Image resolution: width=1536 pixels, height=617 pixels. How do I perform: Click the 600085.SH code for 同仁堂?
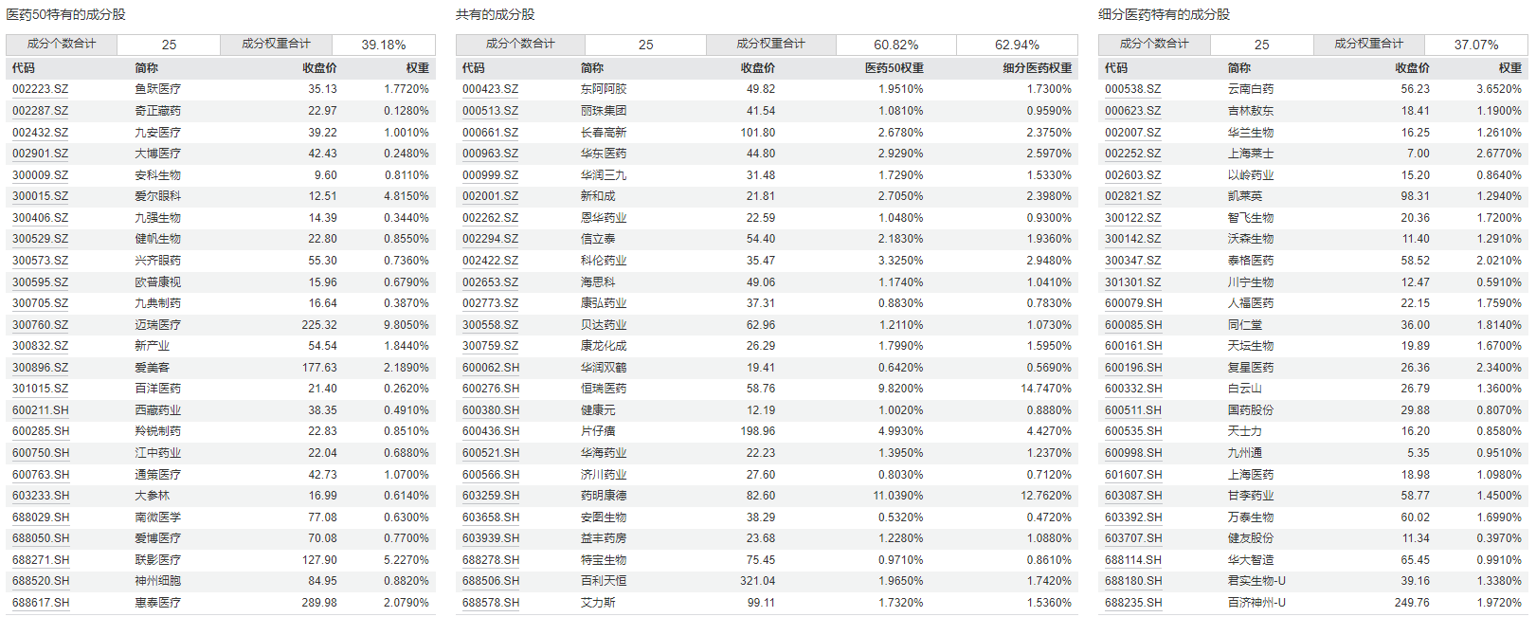1132,325
